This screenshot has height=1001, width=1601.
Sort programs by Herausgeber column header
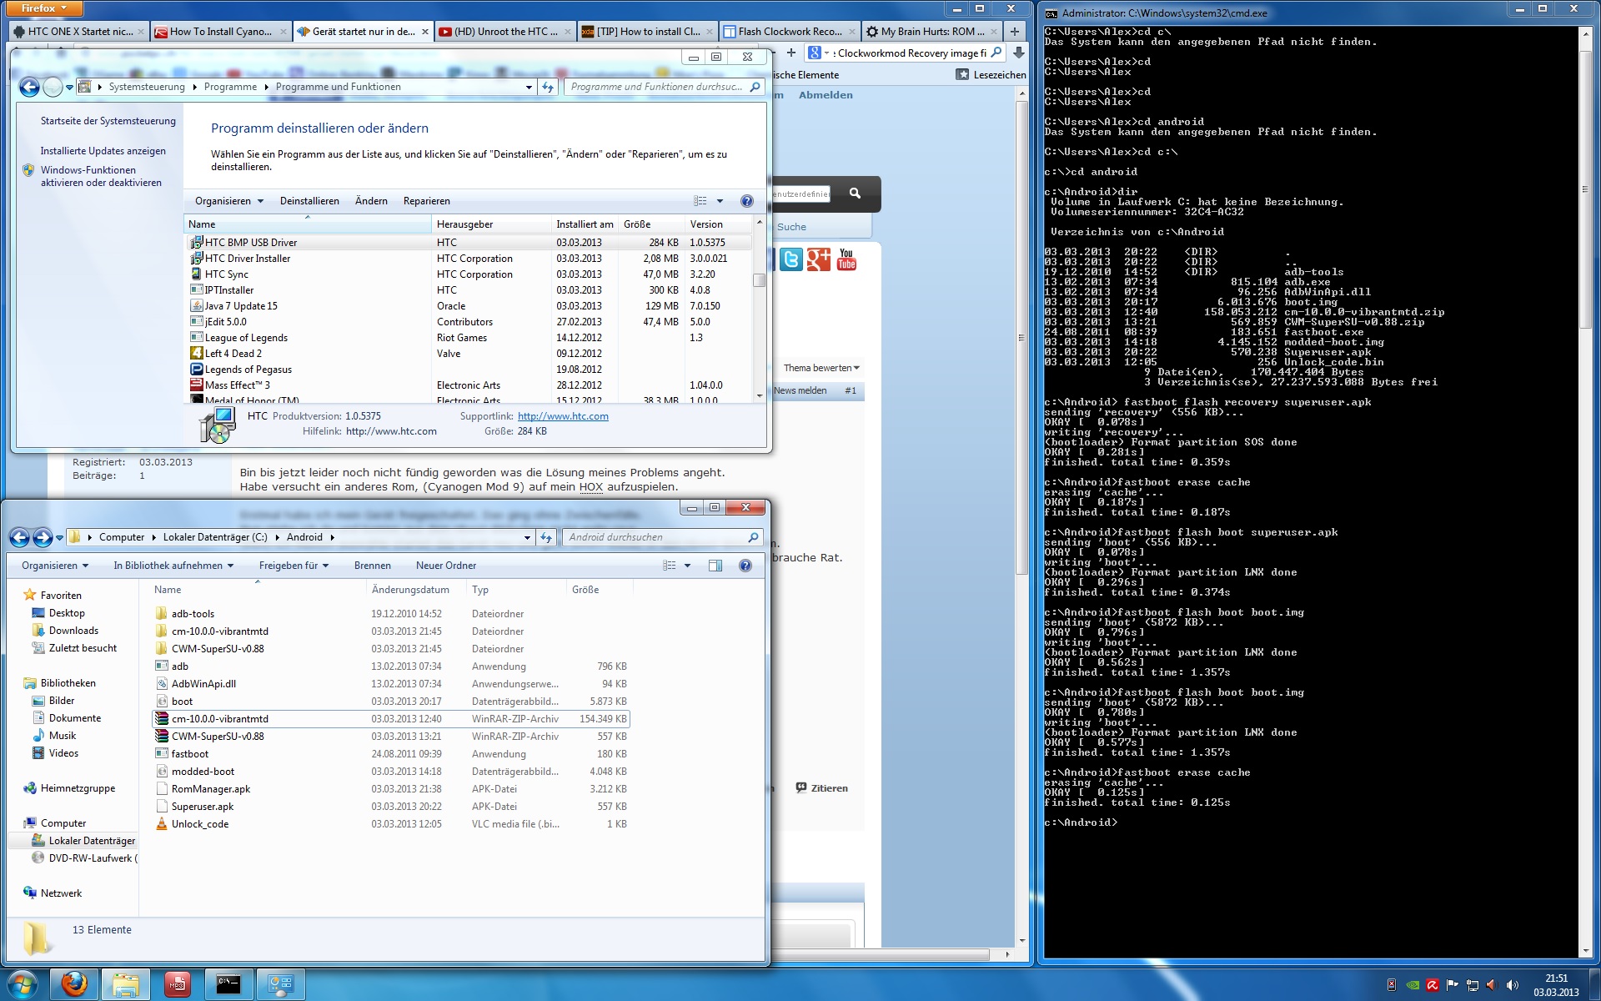[x=490, y=224]
